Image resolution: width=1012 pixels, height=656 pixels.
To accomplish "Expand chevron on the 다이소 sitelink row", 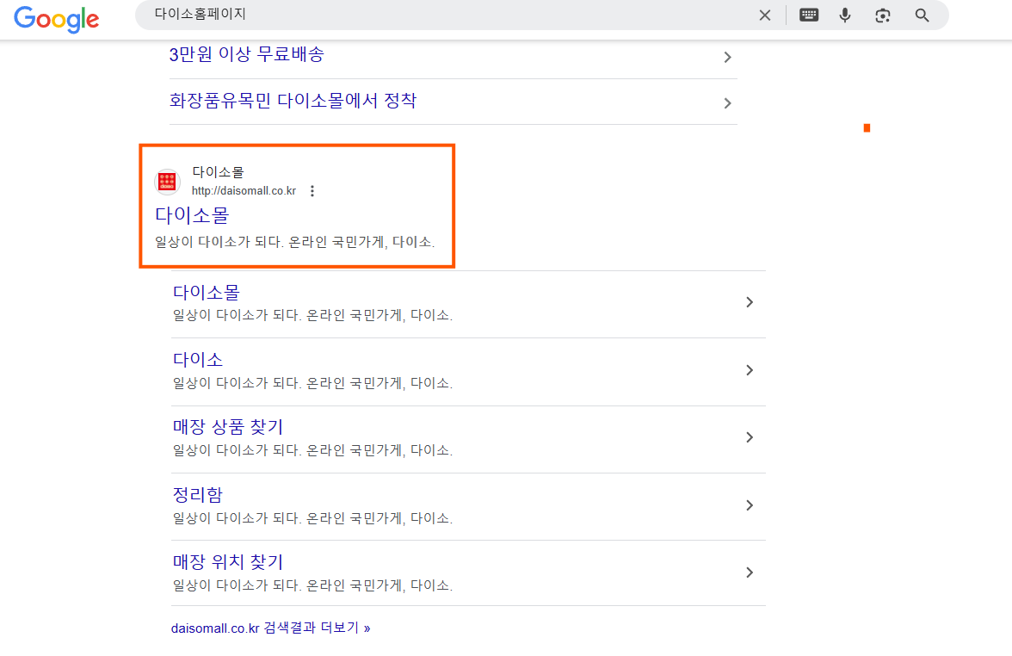I will [750, 370].
